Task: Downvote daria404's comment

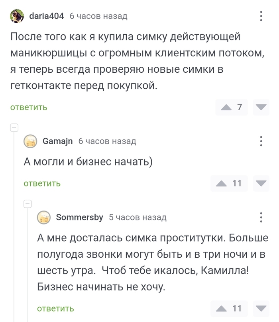Action: tap(261, 107)
